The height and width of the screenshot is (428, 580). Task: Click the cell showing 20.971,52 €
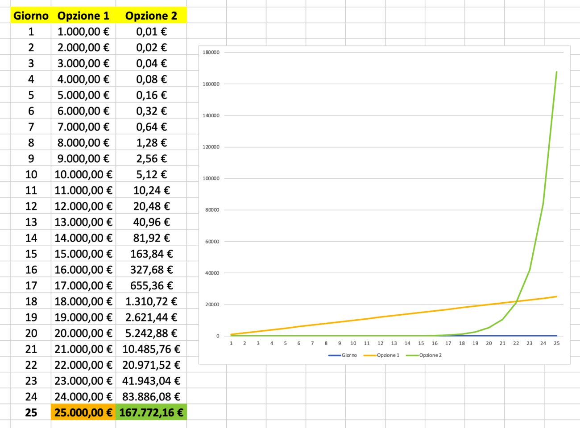click(x=151, y=365)
